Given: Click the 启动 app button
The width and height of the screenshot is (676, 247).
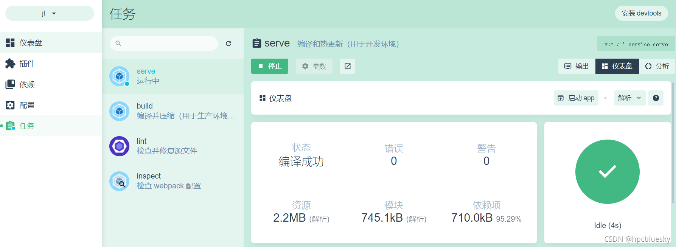Looking at the screenshot, I should [576, 98].
